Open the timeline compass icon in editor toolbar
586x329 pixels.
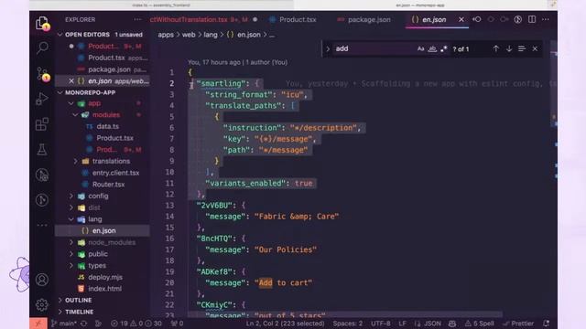tap(518, 19)
